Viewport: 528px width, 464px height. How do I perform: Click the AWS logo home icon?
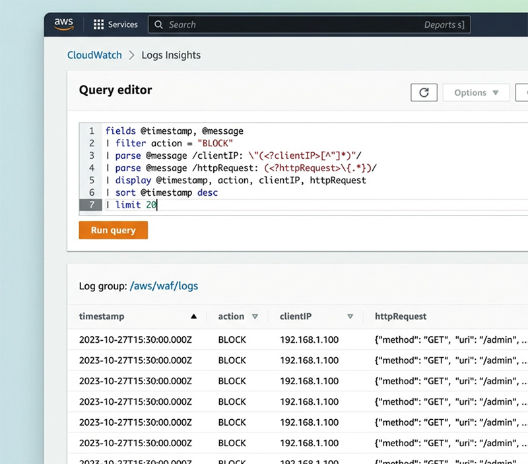[63, 24]
